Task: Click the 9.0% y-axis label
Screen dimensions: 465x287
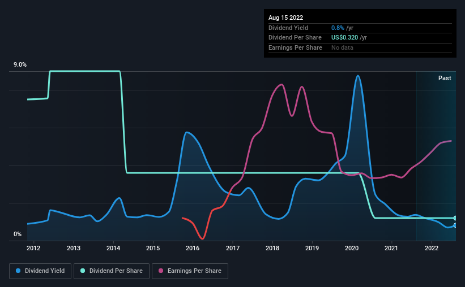Action: point(20,64)
